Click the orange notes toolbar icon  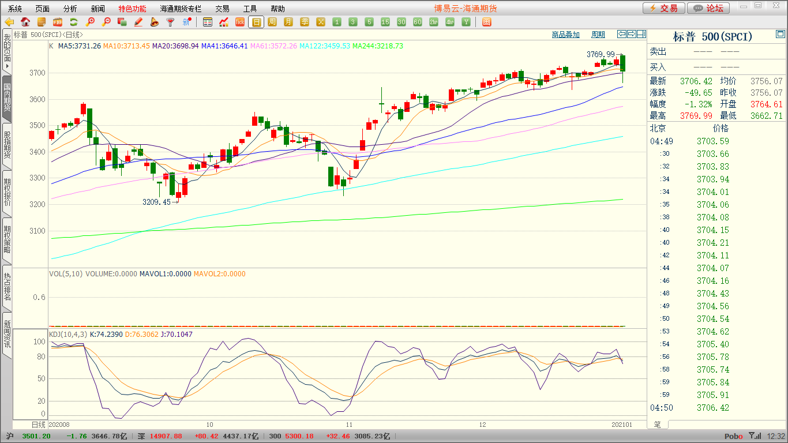[42, 22]
